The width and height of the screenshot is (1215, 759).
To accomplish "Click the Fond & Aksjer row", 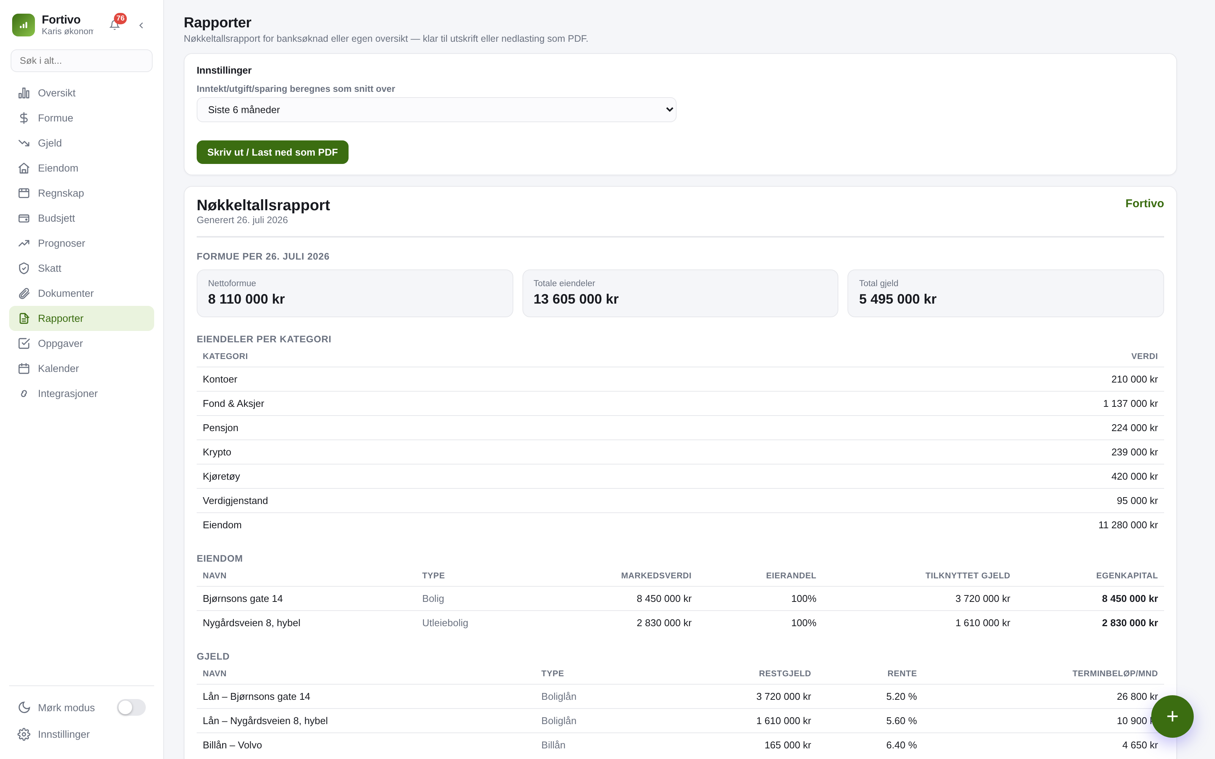I will pos(680,403).
